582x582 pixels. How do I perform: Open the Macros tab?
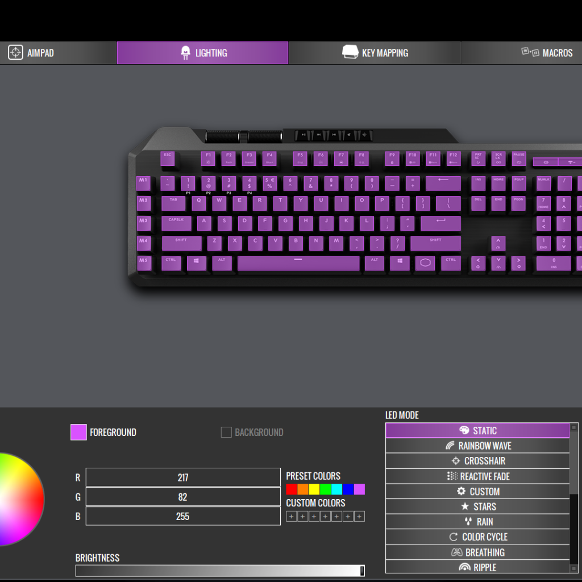click(547, 53)
